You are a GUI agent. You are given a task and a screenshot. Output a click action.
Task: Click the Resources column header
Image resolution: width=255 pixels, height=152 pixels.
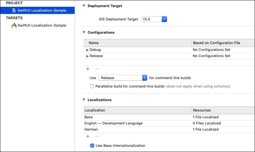[223, 110]
